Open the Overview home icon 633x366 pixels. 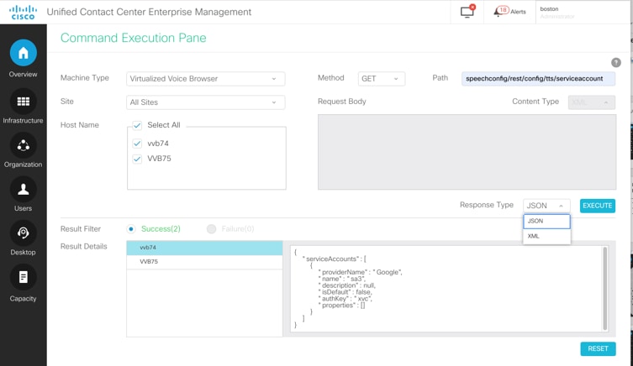point(23,53)
